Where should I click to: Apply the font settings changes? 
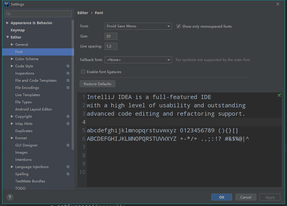pyautogui.click(x=270, y=197)
